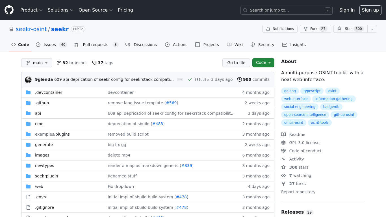This screenshot has width=386, height=217.
Task: Switch to the Security tab
Action: tap(262, 45)
